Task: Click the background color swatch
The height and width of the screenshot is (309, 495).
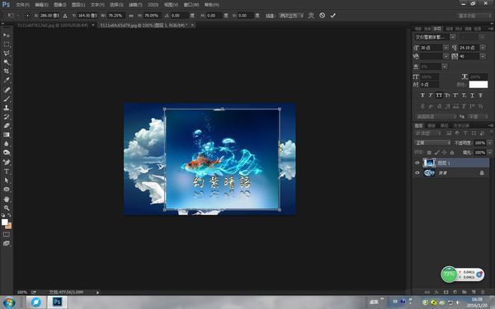Action: pos(9,226)
